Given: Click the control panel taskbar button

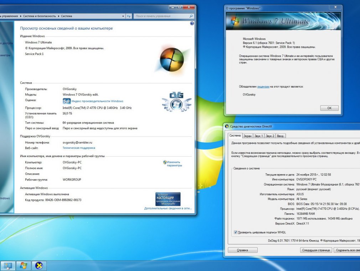Looking at the screenshot, I should 7,266.
